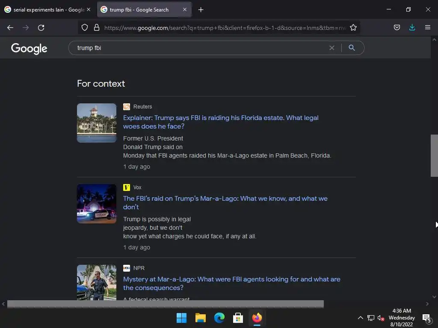Open the tracking protection shield icon
Screen dimensions: 438x328
85,27
